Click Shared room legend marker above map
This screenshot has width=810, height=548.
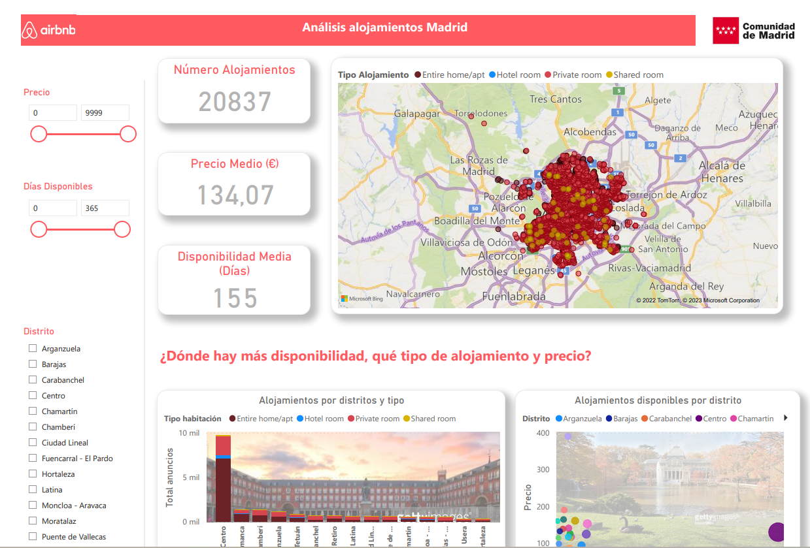point(609,75)
